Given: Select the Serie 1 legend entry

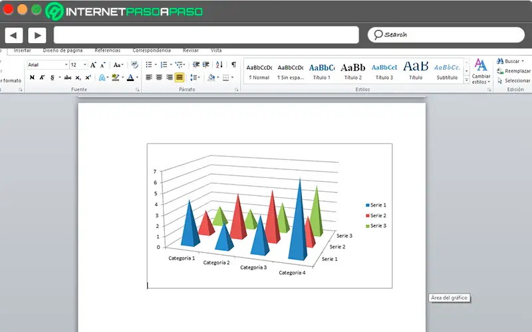Looking at the screenshot, I should pyautogui.click(x=376, y=205).
